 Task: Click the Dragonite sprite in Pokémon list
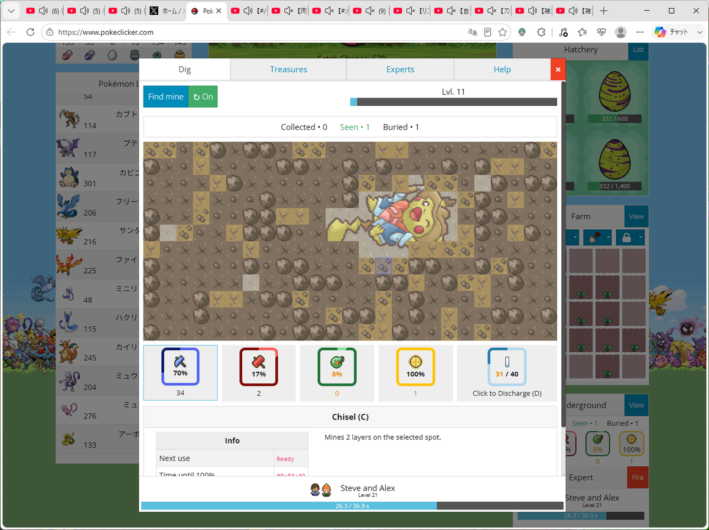pos(70,350)
